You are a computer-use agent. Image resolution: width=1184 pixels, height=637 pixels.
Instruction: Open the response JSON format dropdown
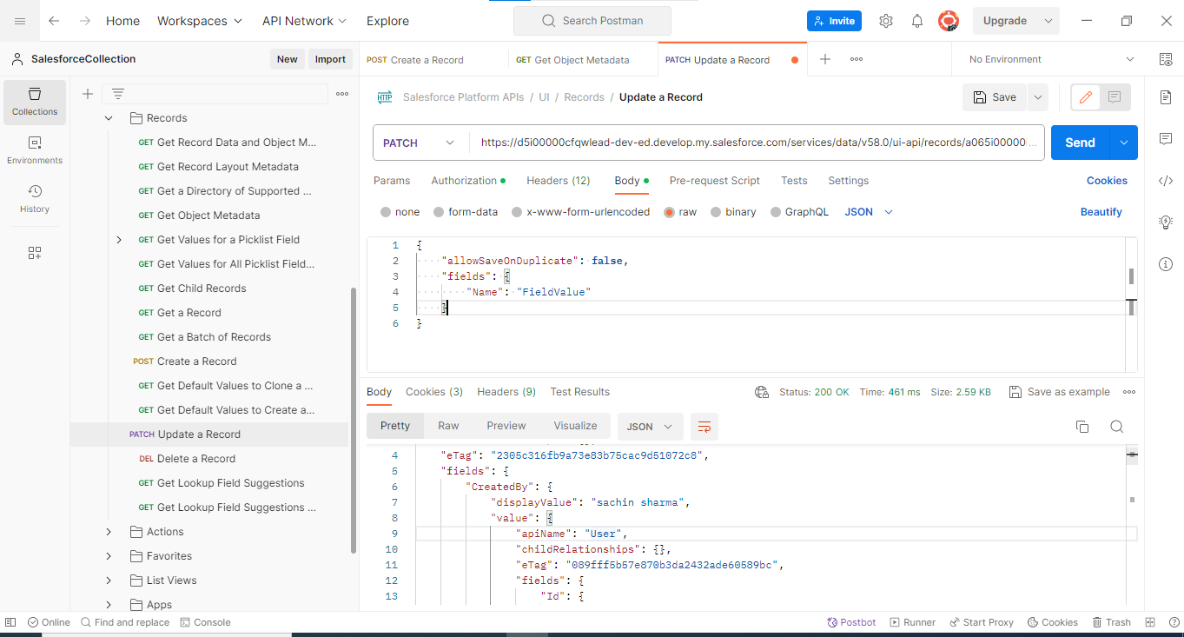[651, 427]
